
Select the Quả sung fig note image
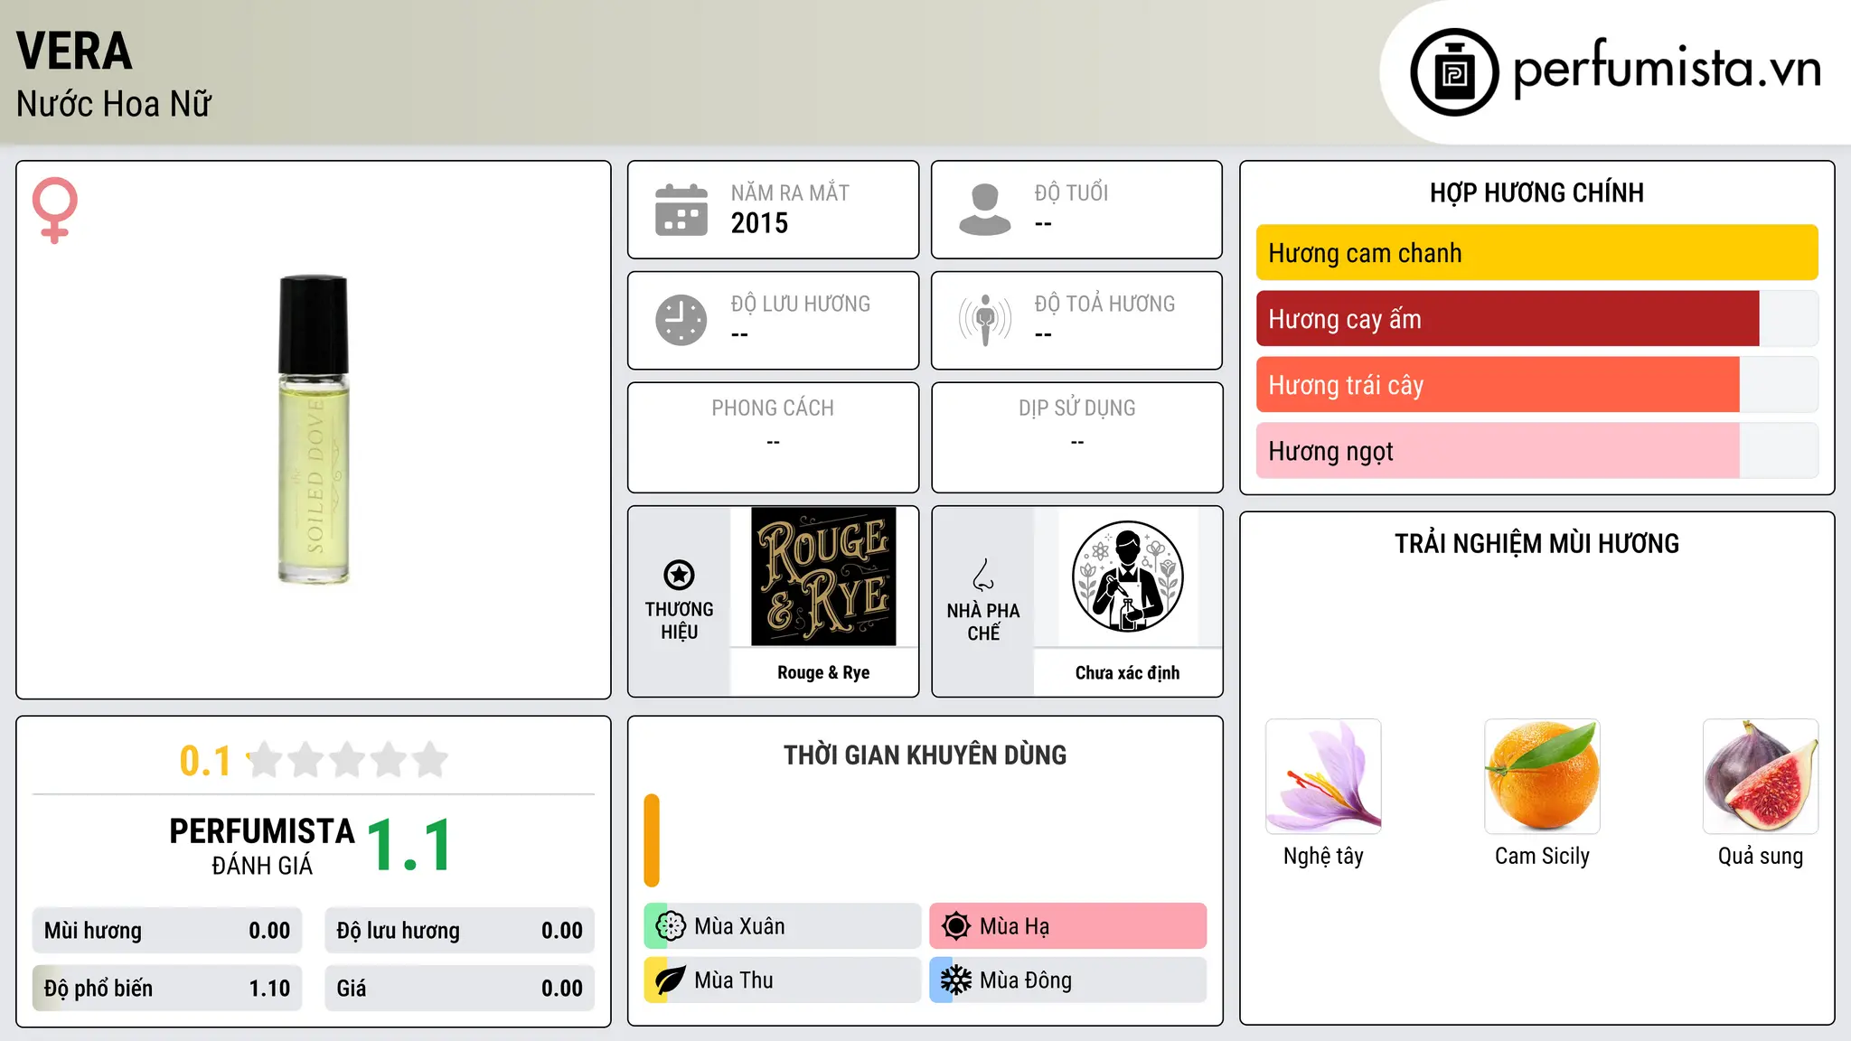1761,776
